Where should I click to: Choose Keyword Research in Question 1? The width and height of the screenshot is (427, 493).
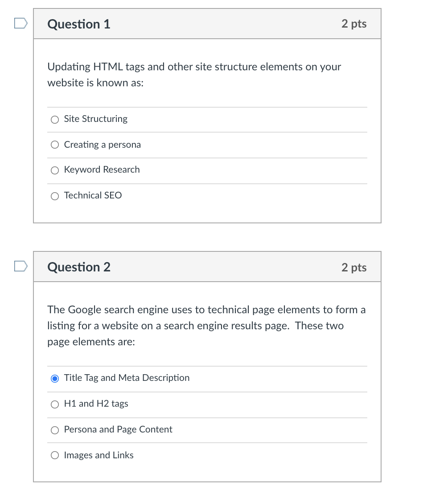click(x=54, y=170)
